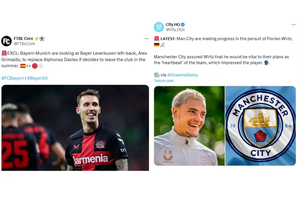Open the FTBL Core display name
The image size is (305, 204).
(x=23, y=38)
